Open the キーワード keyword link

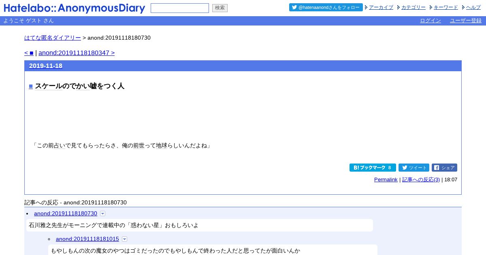coord(446,7)
